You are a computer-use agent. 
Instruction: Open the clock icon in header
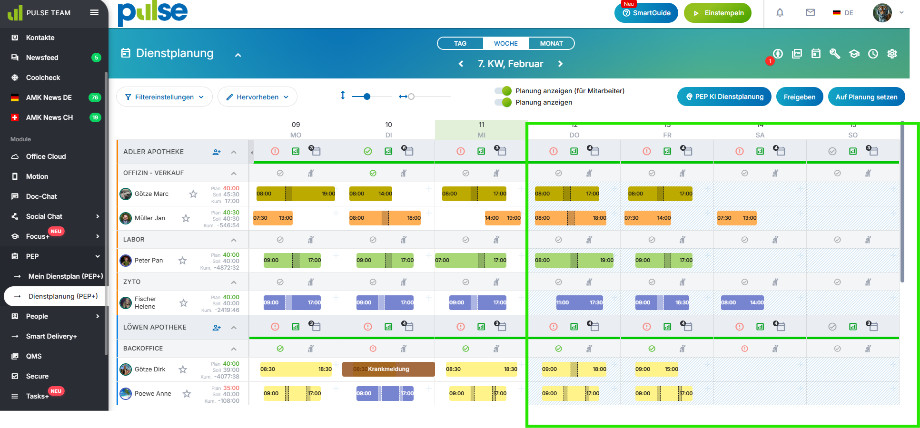pos(873,54)
